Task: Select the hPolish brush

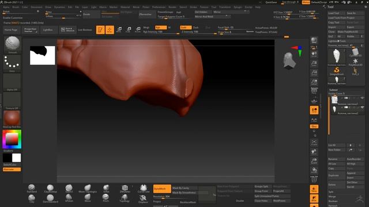Action: pyautogui.click(x=69, y=198)
